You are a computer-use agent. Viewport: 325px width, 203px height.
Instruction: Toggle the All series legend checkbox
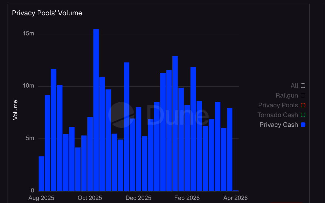pyautogui.click(x=303, y=86)
